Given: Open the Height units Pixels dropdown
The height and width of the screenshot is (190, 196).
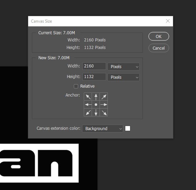Looking at the screenshot, I should click(123, 77).
